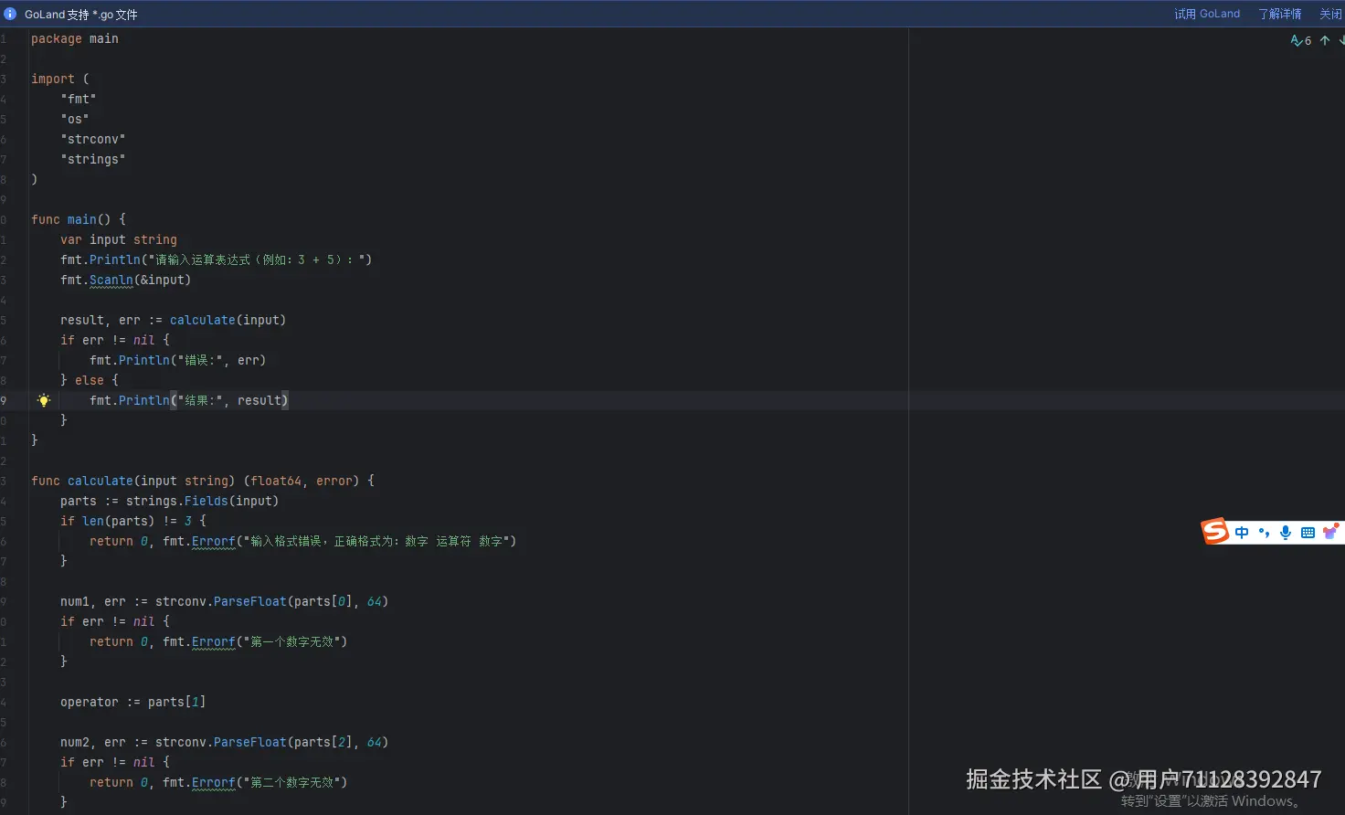Click the 'operator := parts[1]' line
The height and width of the screenshot is (815, 1345).
pyautogui.click(x=133, y=702)
